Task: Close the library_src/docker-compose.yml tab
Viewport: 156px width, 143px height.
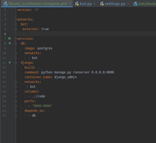Action: click(69, 4)
